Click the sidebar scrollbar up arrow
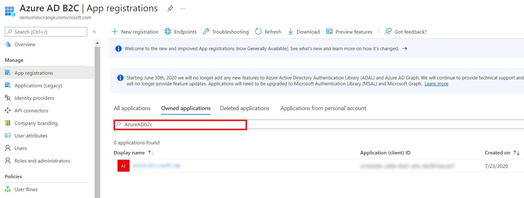Image resolution: width=524 pixels, height=198 pixels. 97,43
